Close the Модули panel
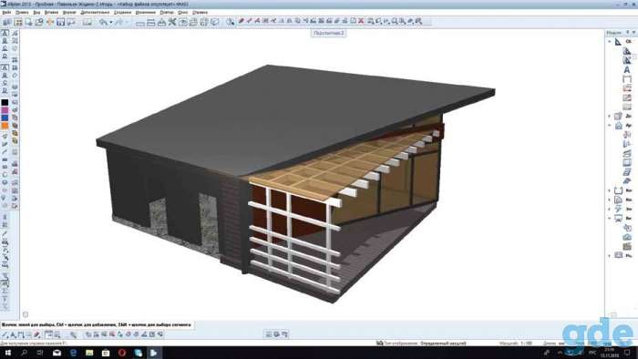 (633, 32)
